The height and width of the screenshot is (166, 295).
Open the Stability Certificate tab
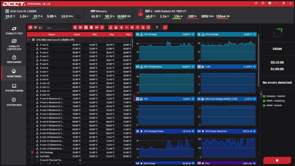point(14,45)
